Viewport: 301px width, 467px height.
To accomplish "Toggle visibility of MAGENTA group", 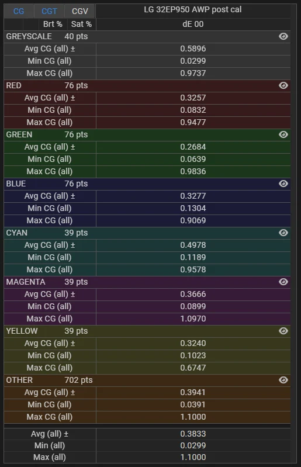I will pos(283,282).
